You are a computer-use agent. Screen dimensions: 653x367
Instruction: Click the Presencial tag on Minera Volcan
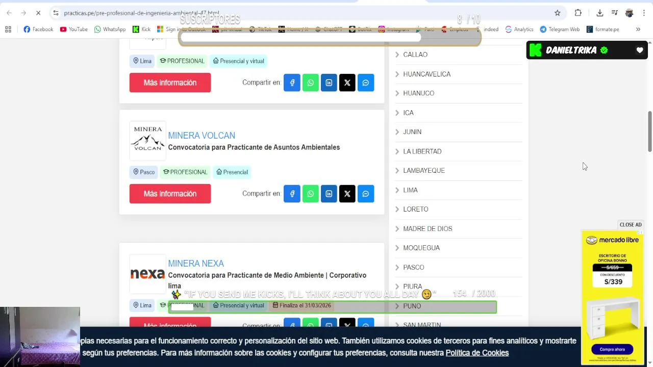pyautogui.click(x=232, y=172)
